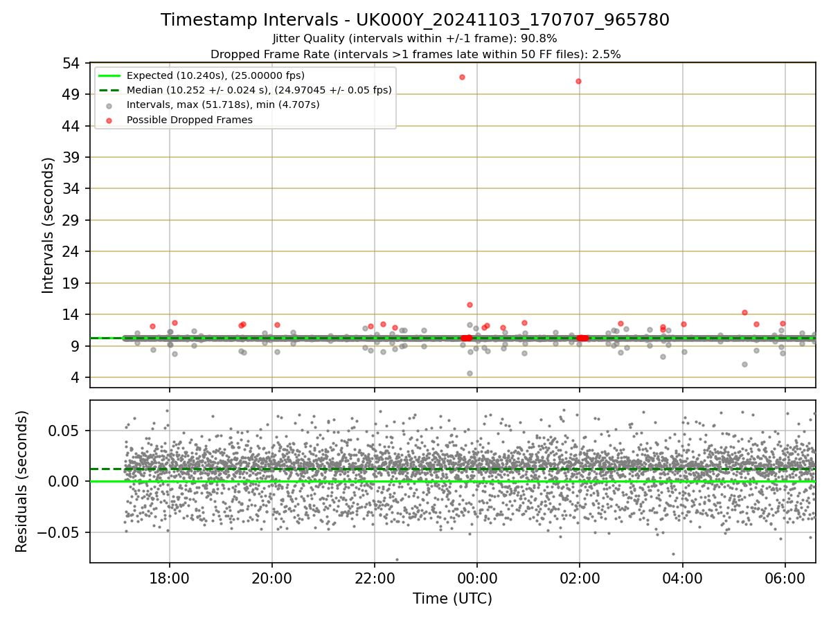Click the 22:00 time tick label

tap(375, 578)
